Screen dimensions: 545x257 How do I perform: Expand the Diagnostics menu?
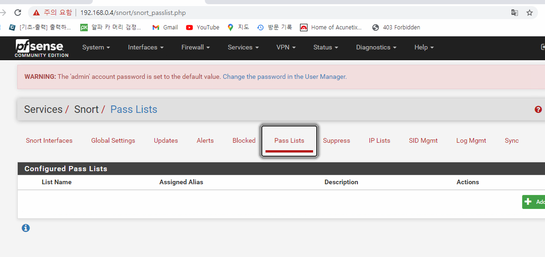click(x=377, y=47)
